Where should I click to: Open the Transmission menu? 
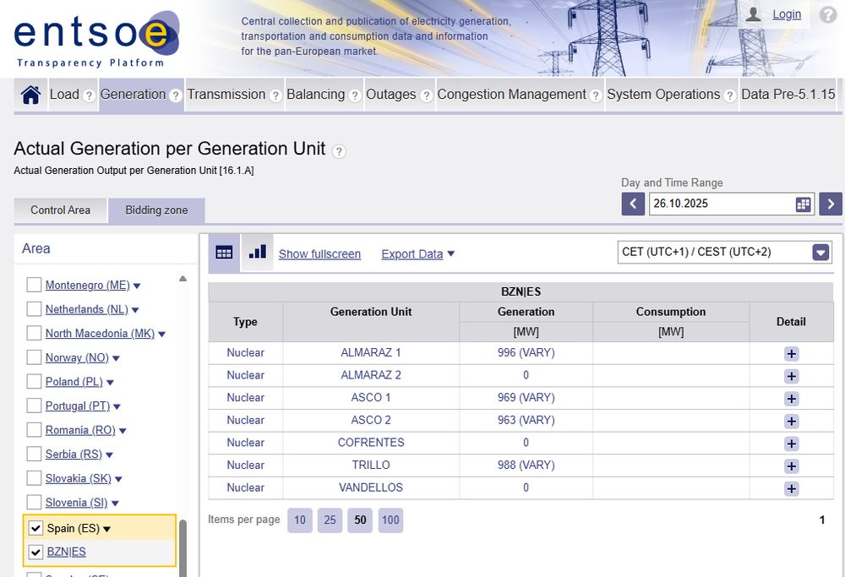click(226, 95)
